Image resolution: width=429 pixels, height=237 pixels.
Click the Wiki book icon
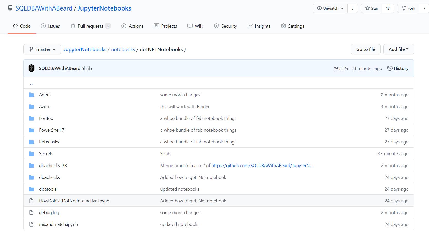pyautogui.click(x=190, y=26)
